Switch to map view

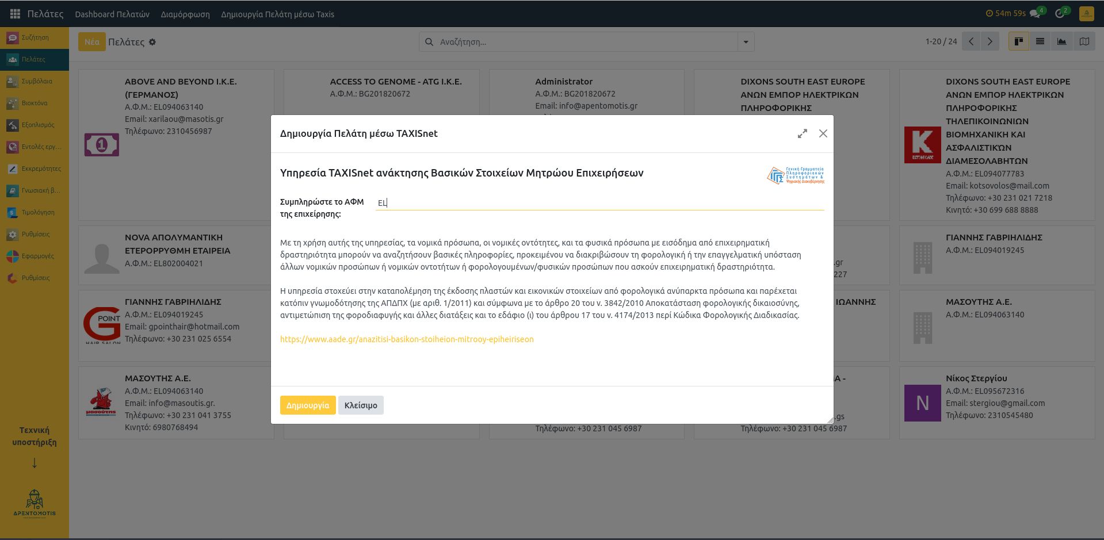coord(1084,41)
